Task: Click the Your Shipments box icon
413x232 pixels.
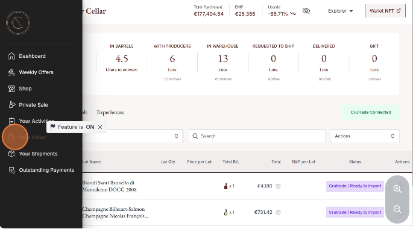Action: coord(11,154)
